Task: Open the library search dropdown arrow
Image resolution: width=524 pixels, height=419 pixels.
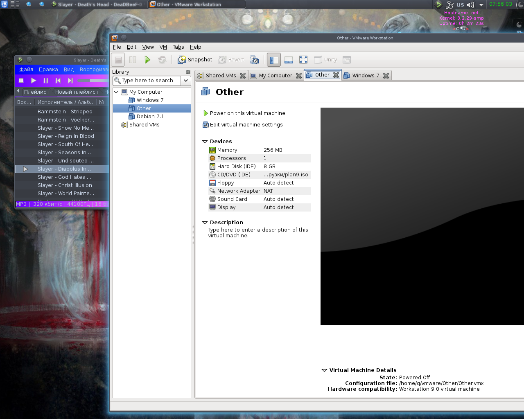Action: coord(186,81)
